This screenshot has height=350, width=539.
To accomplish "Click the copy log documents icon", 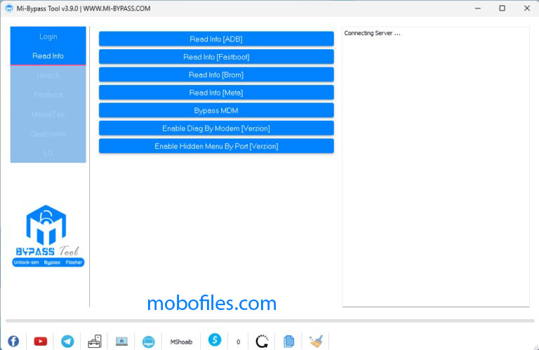I will [288, 342].
